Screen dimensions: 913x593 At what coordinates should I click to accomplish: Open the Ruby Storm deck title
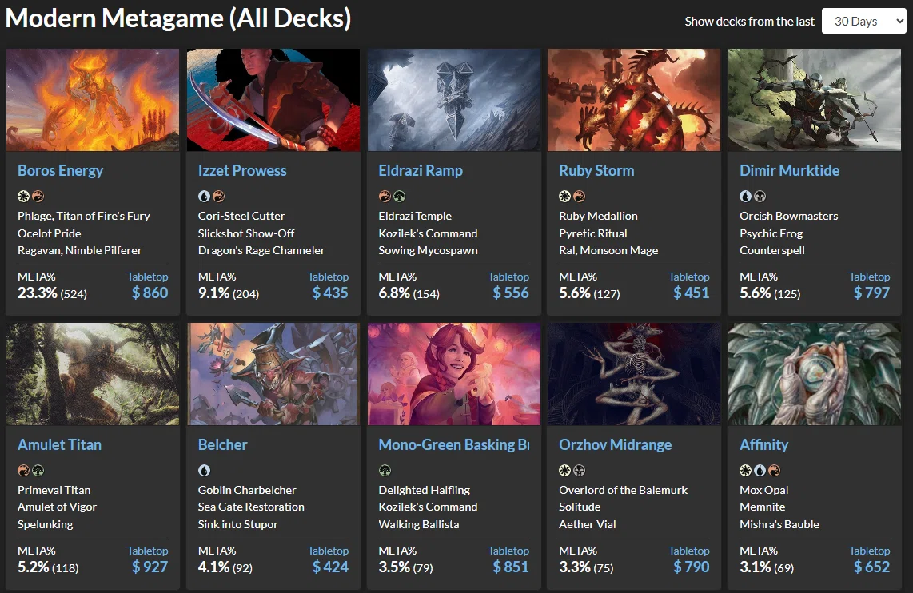click(x=596, y=170)
